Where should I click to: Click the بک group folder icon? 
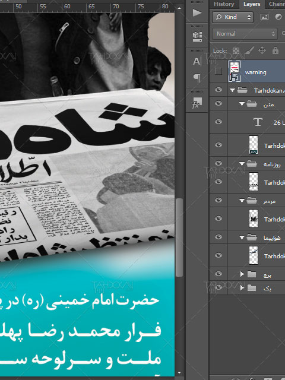coord(252,287)
